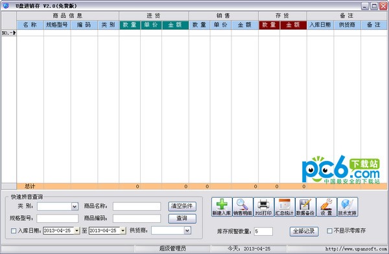The width and height of the screenshot is (389, 254).
Task: Open http://www.upansoft.com link in status bar
Action: 356,249
